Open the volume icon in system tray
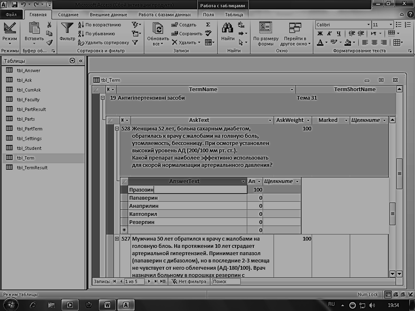 click(372, 305)
